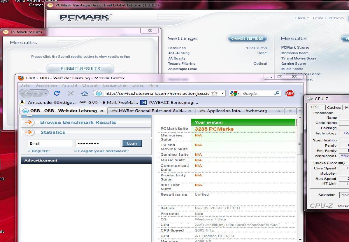Open the Browse Benchmark Results link
Viewport: 349px width, 242px height.
pyautogui.click(x=78, y=122)
